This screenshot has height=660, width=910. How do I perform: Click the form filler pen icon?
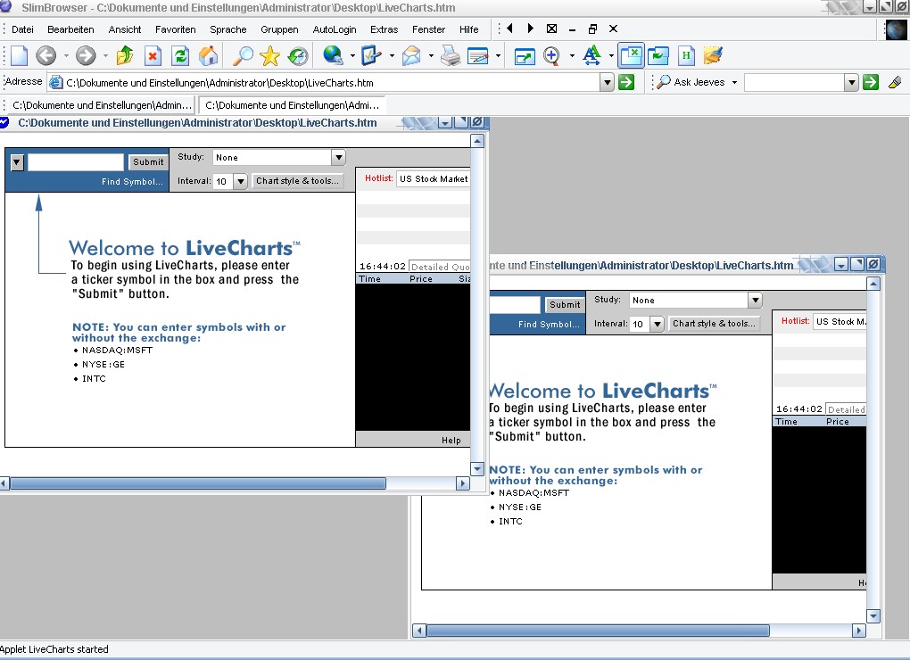tap(371, 55)
